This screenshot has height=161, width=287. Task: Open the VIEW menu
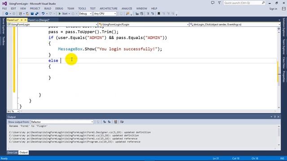pyautogui.click(x=23, y=8)
